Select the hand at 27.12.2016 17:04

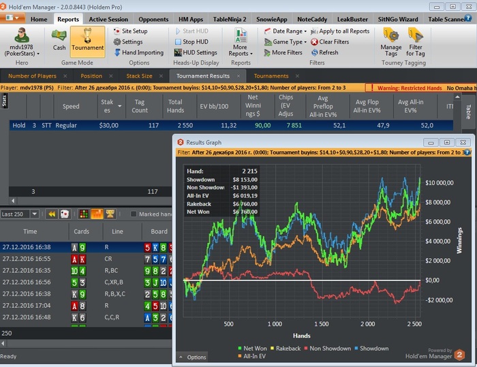pos(86,306)
